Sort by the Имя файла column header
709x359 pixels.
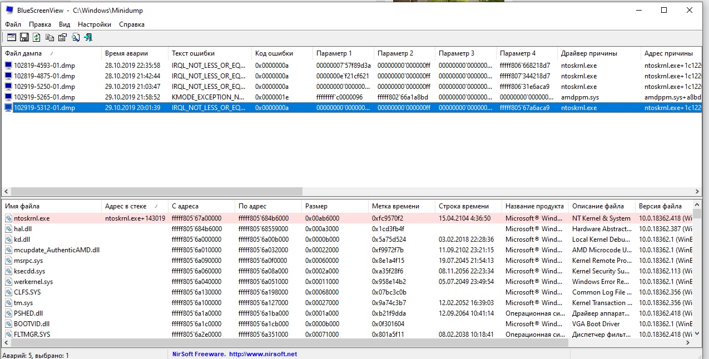point(52,206)
